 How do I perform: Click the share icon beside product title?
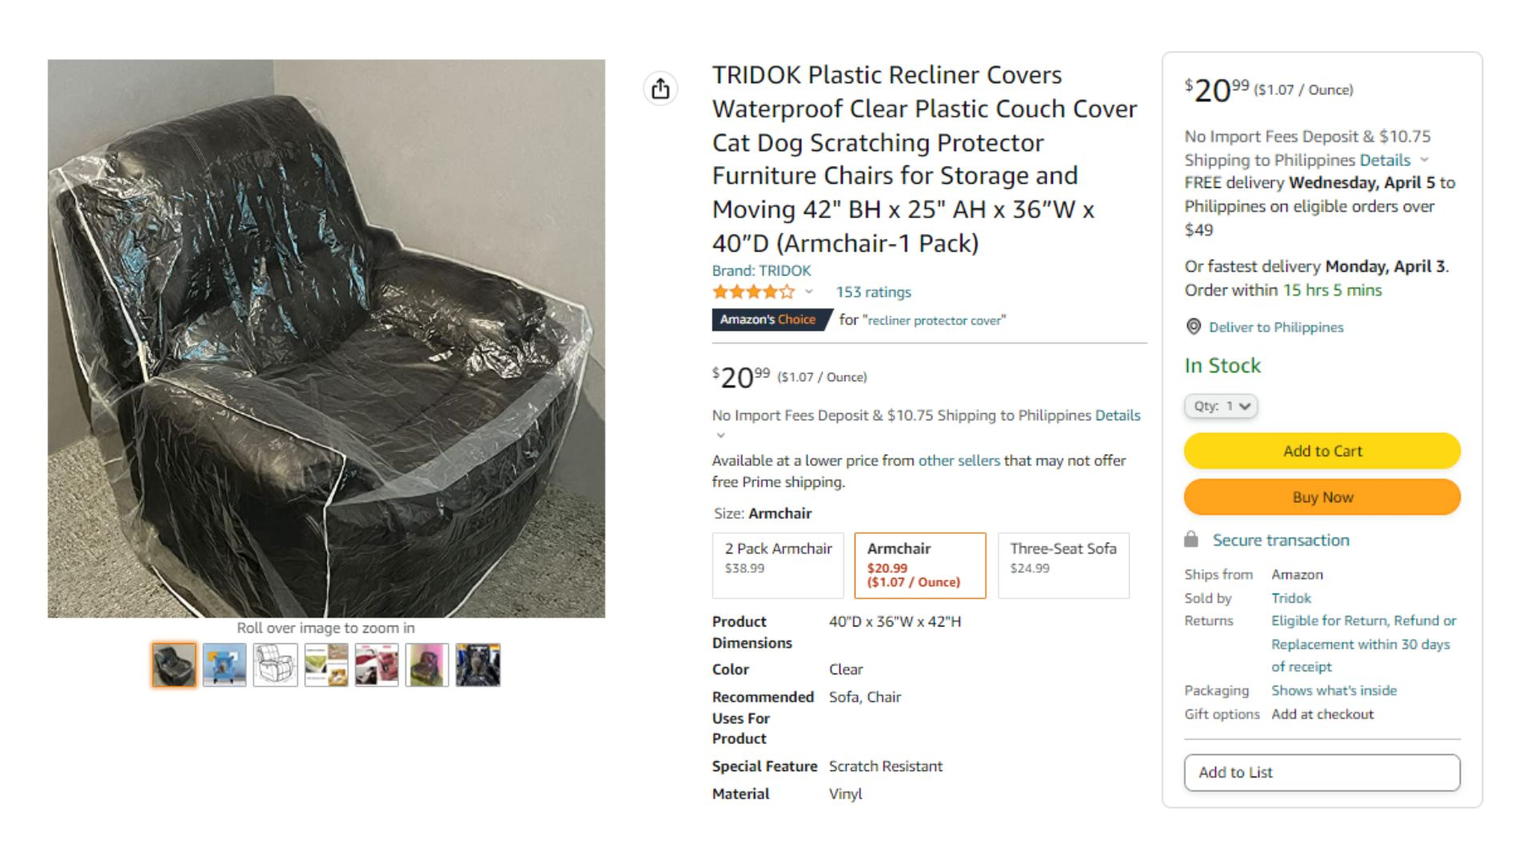[660, 89]
